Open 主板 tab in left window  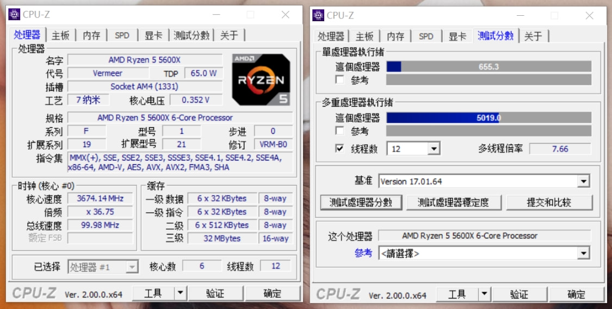click(x=60, y=35)
